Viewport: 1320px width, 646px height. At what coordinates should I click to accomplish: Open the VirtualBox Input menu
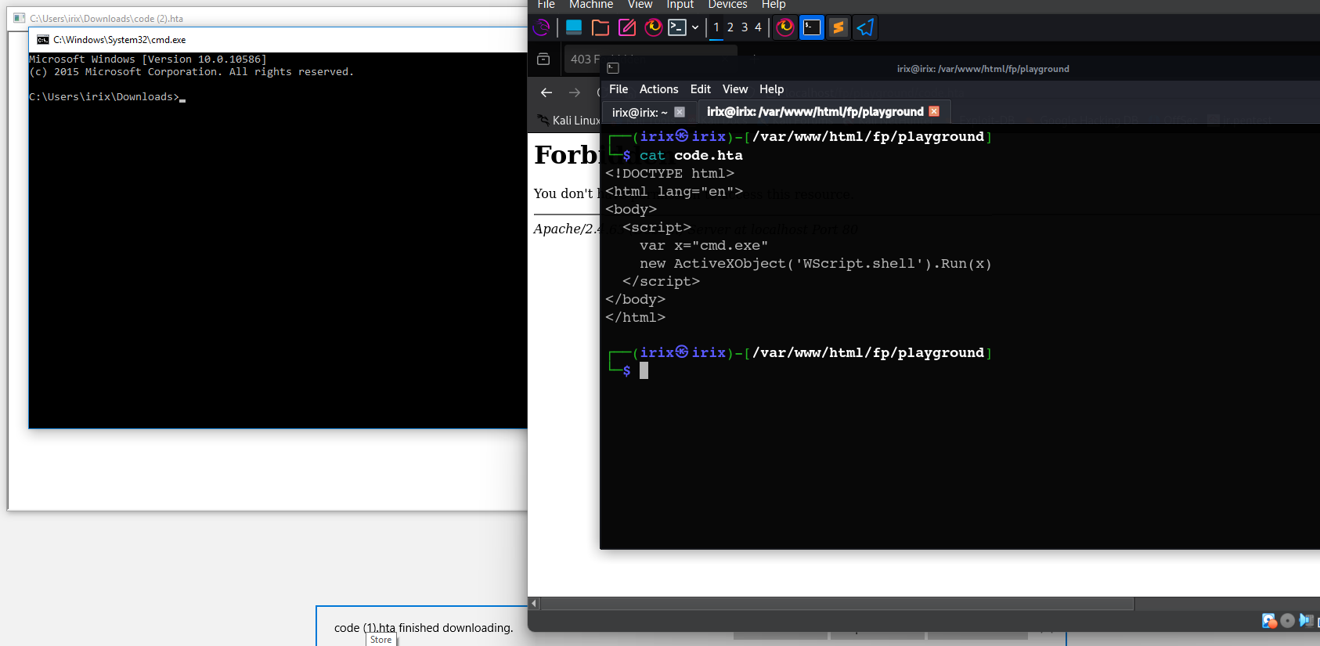[680, 5]
